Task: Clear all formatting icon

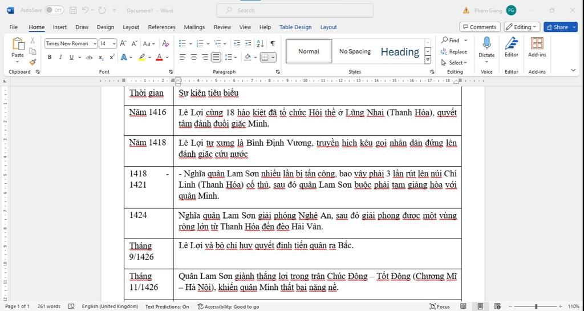Action: pyautogui.click(x=165, y=43)
